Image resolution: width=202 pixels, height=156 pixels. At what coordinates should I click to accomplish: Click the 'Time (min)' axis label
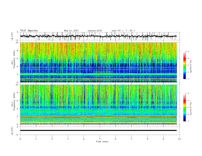(102, 141)
